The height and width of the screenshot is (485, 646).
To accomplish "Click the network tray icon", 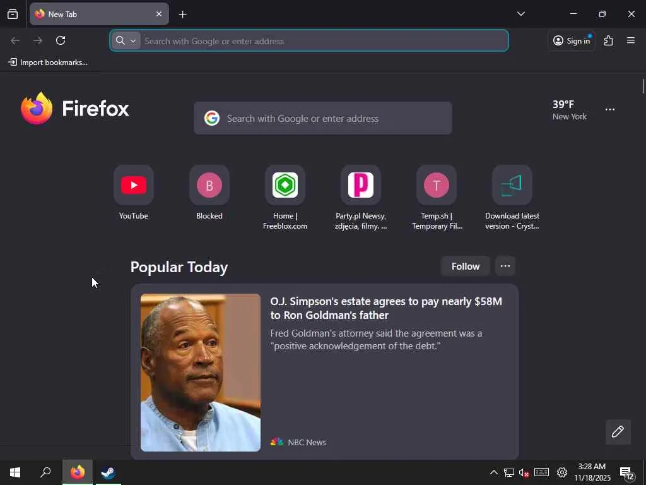I will (509, 472).
